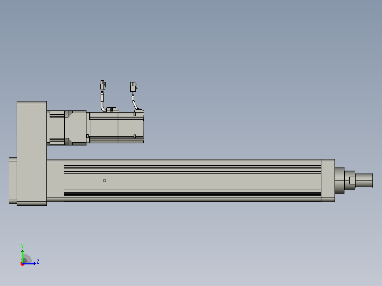Viewport: 382px width, 286px height.
Task: Pick the motor adapter flange beside the housing
Action: point(67,128)
